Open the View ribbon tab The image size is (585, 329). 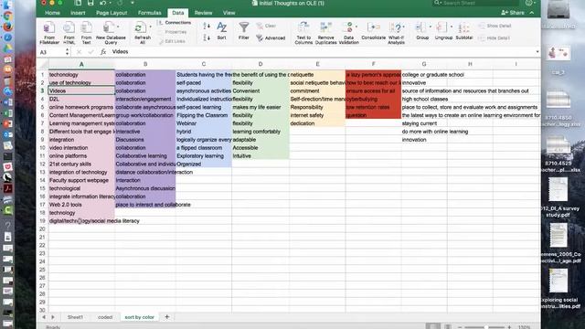(229, 13)
